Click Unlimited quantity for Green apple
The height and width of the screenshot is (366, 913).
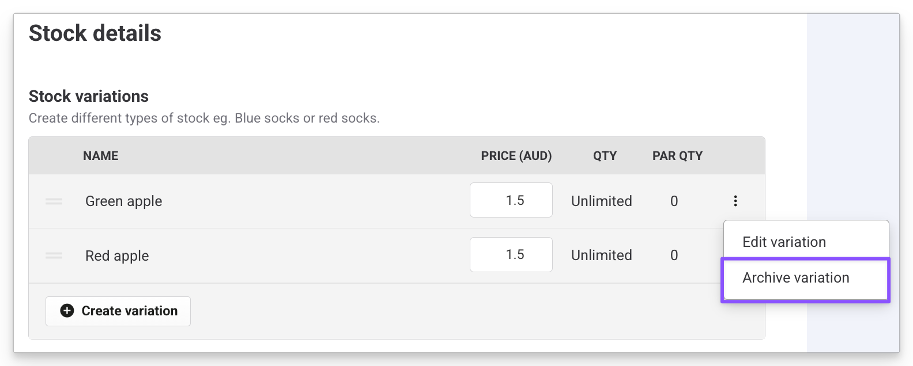[x=601, y=201]
